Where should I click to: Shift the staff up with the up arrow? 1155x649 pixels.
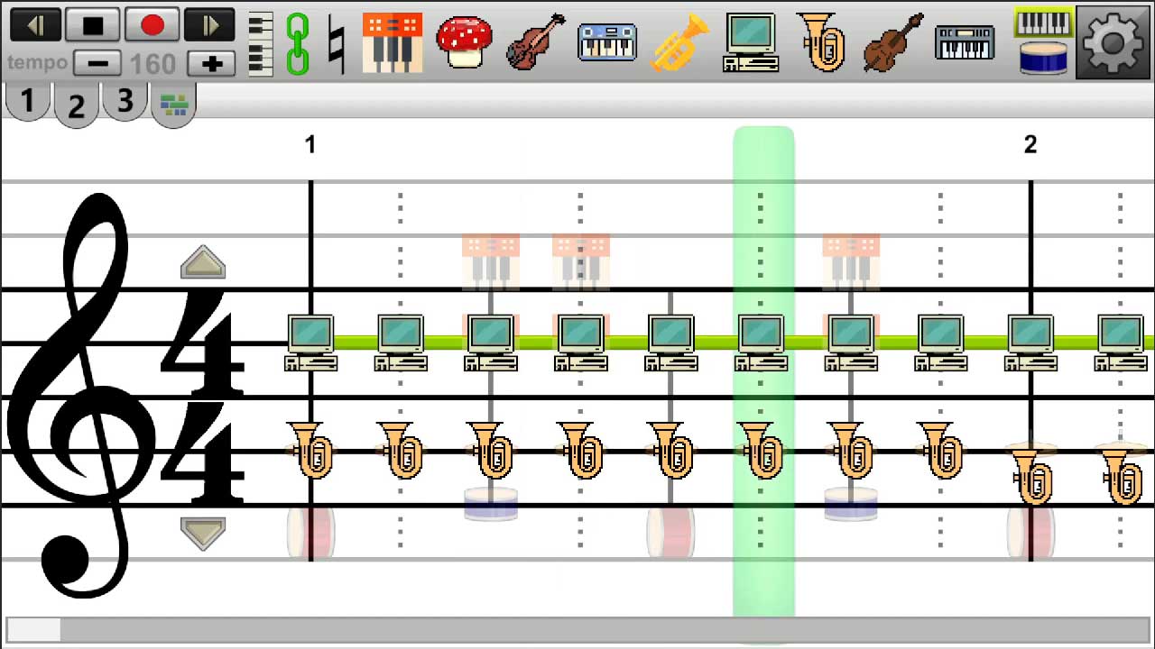203,262
